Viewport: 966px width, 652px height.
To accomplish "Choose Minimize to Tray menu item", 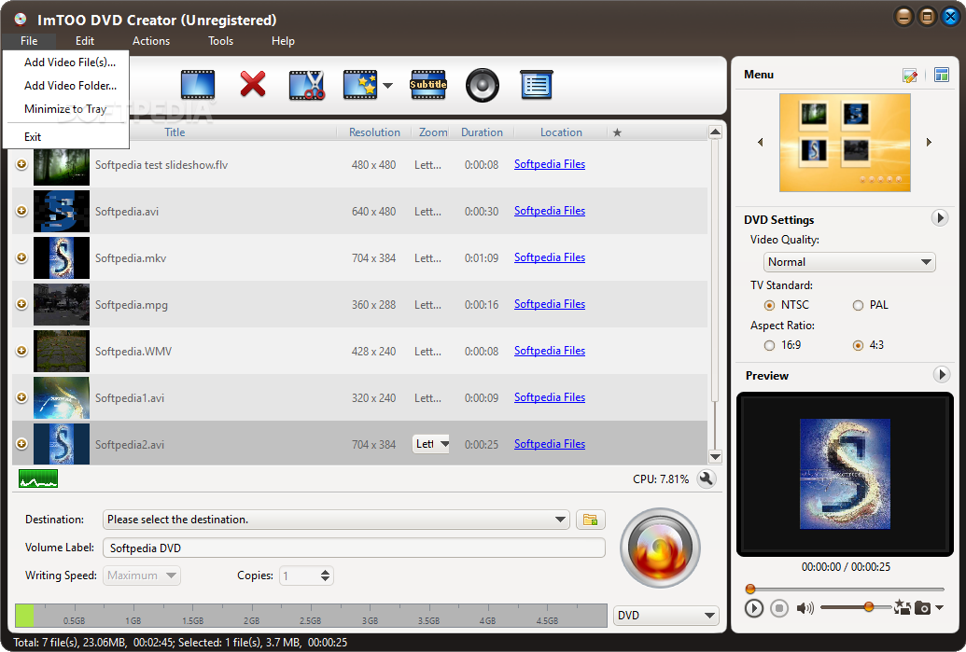I will coord(66,109).
